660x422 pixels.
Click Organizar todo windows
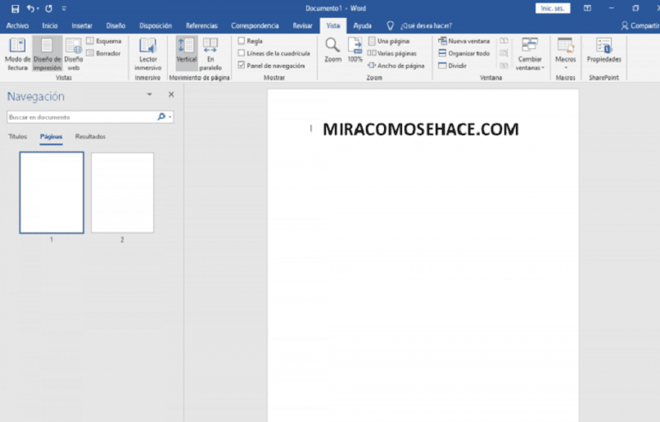[463, 53]
